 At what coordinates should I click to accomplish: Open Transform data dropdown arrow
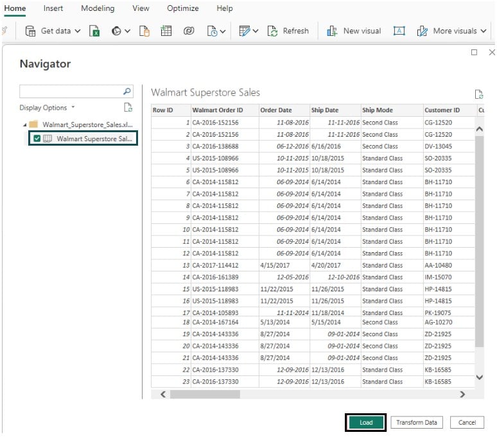[256, 31]
